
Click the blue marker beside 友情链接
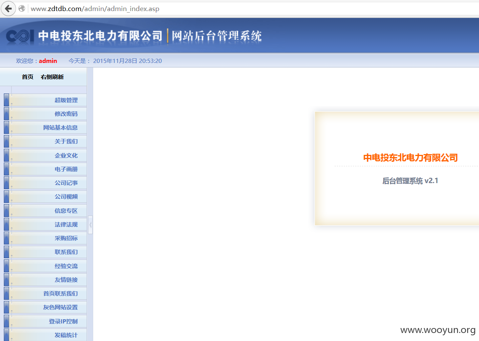[x=6, y=280]
